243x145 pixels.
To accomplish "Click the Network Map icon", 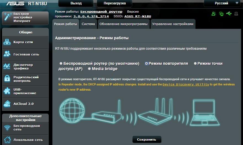I will (x=7, y=42).
